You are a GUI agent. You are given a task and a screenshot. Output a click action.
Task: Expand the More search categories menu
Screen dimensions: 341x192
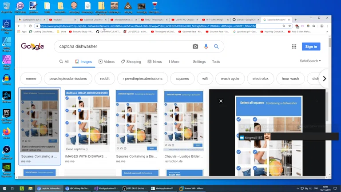pyautogui.click(x=174, y=62)
